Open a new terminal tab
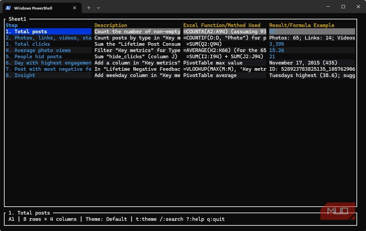This screenshot has width=366, height=231. [89, 8]
